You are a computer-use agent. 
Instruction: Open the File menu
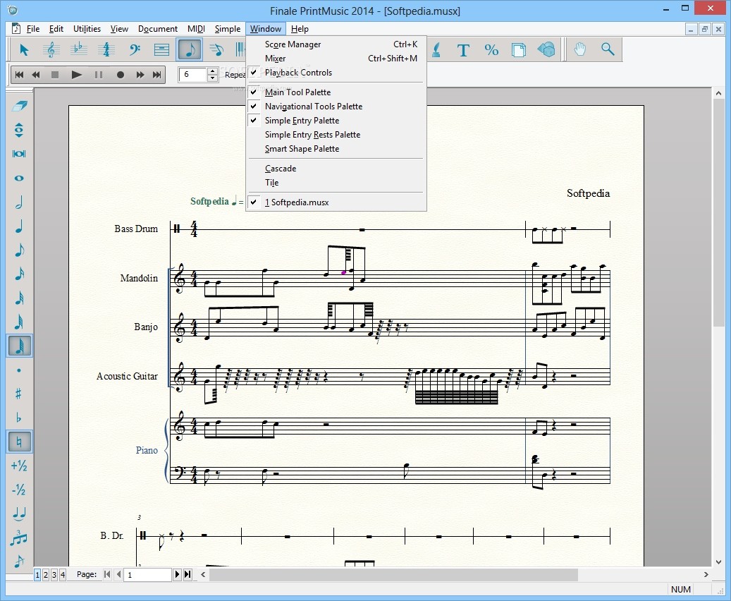tap(33, 29)
